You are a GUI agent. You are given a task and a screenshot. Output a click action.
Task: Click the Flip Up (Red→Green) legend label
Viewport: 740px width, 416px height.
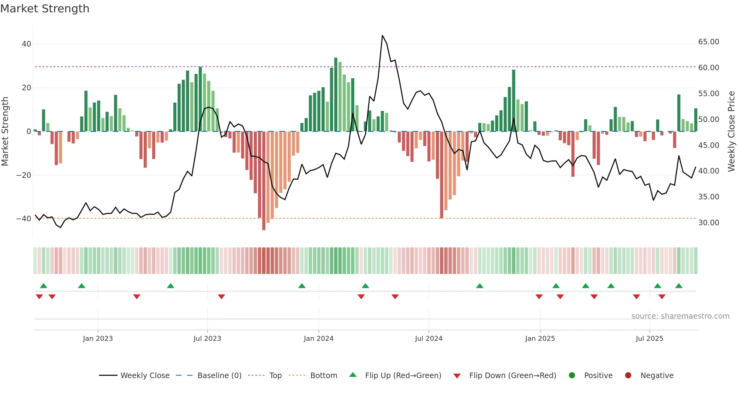coord(403,375)
